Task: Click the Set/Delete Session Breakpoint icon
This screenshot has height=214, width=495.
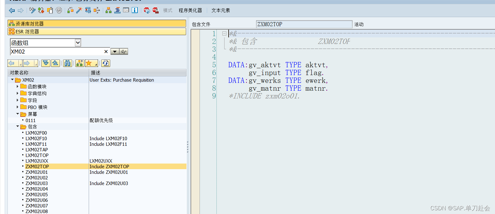Action: 147,10
